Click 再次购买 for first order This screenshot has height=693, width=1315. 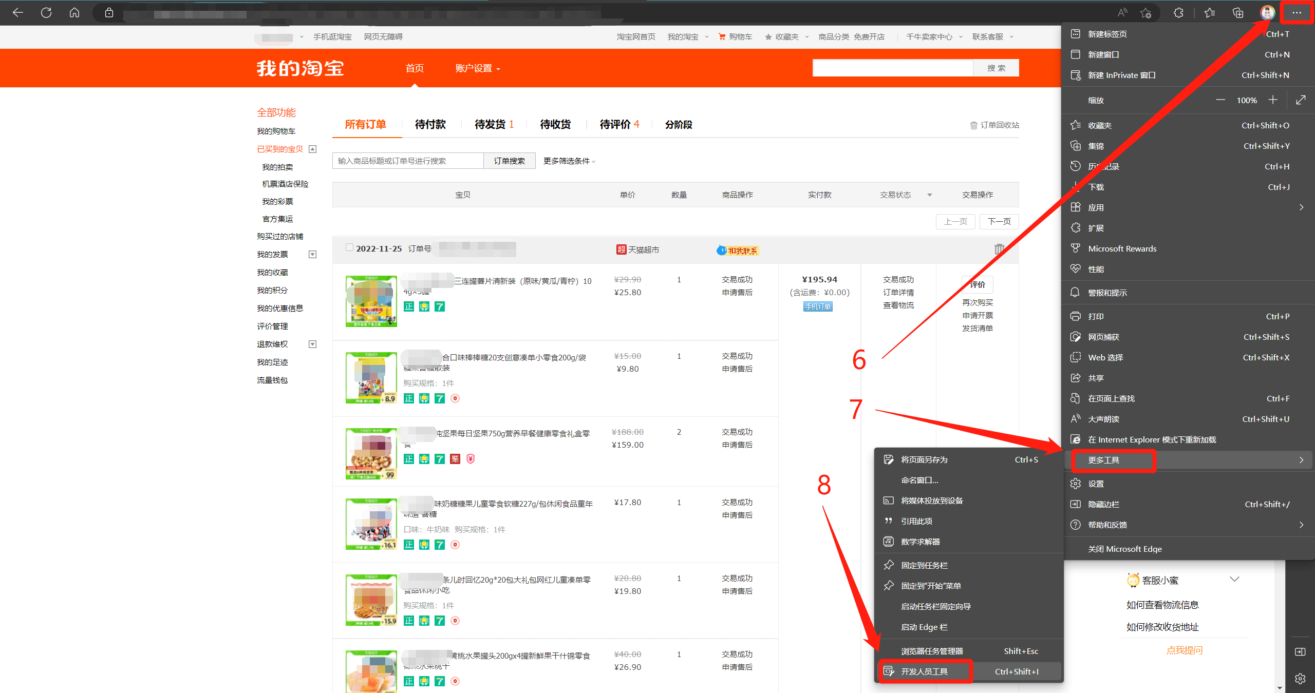[x=978, y=303]
